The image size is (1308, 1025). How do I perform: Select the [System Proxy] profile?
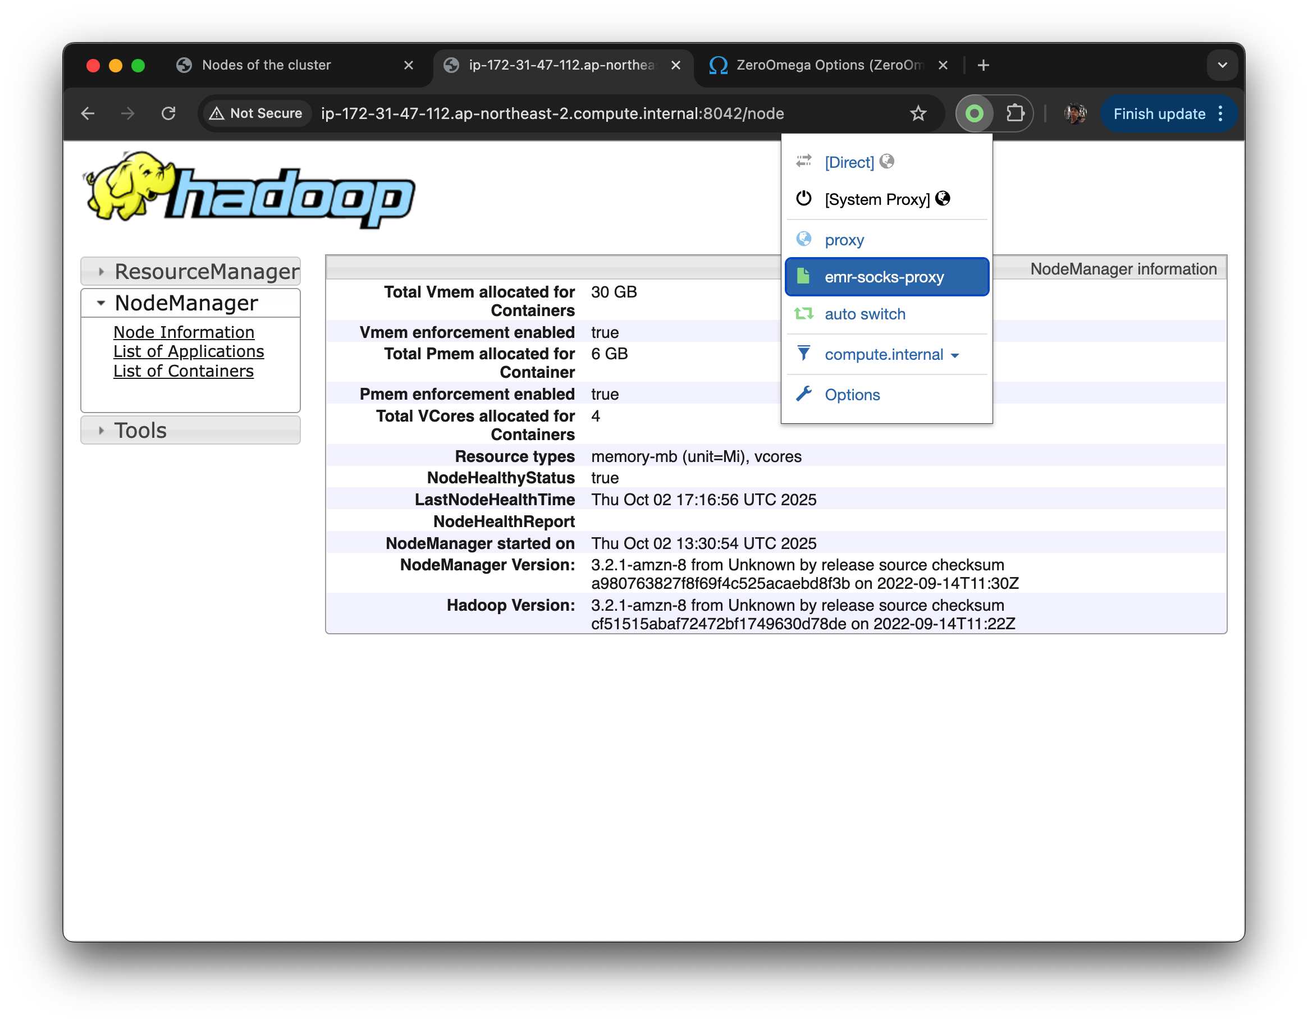[x=877, y=199]
